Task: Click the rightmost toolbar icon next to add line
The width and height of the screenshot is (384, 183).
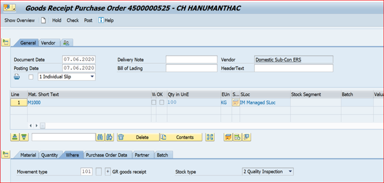Action: click(x=246, y=137)
